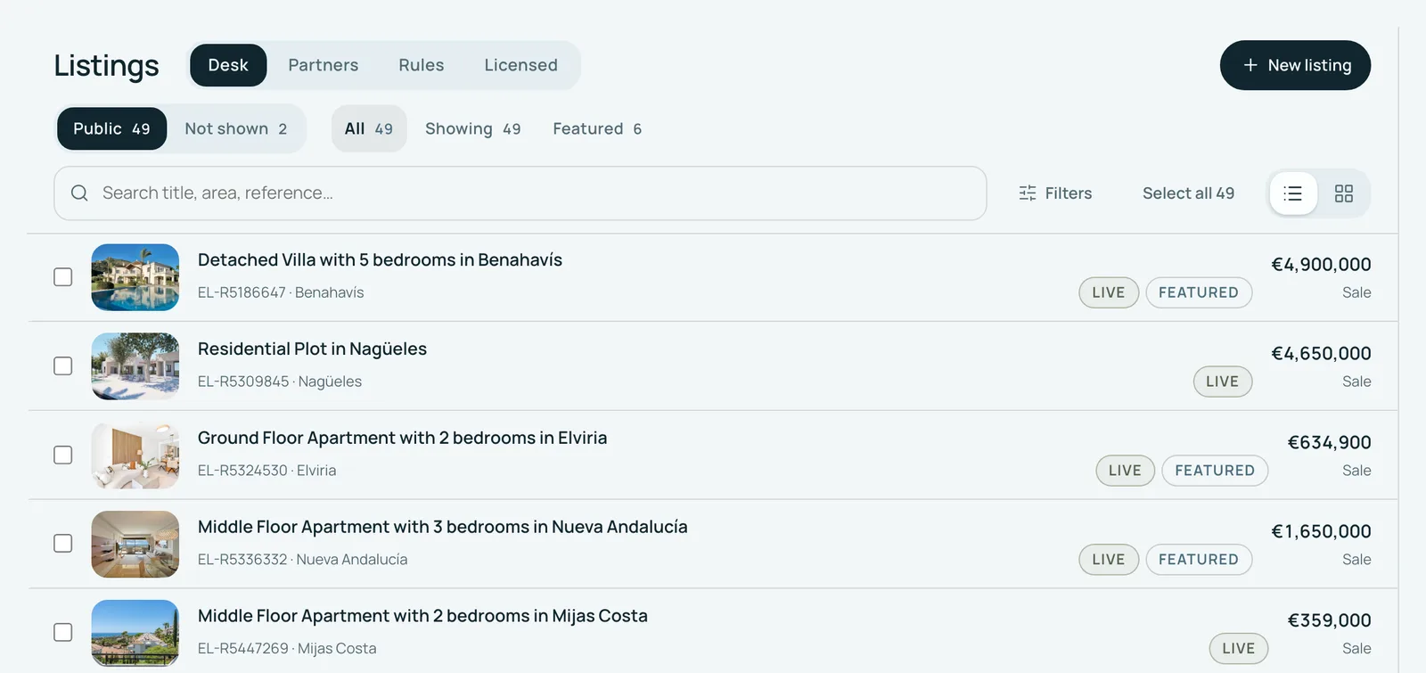The image size is (1426, 673).
Task: Open the Mijas Costa apartment thumbnail
Action: pos(135,634)
